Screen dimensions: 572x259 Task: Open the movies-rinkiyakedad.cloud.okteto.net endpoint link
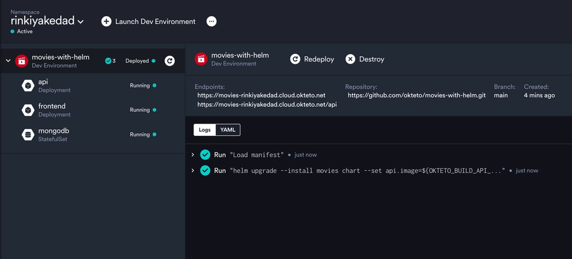[261, 95]
